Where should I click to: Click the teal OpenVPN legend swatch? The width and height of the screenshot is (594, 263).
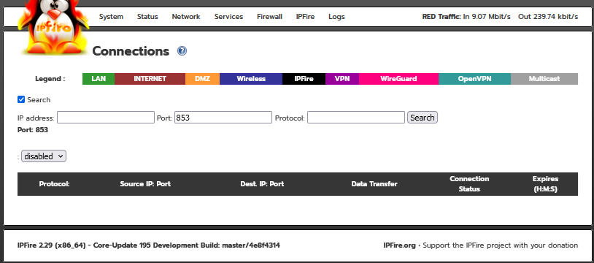click(x=474, y=79)
